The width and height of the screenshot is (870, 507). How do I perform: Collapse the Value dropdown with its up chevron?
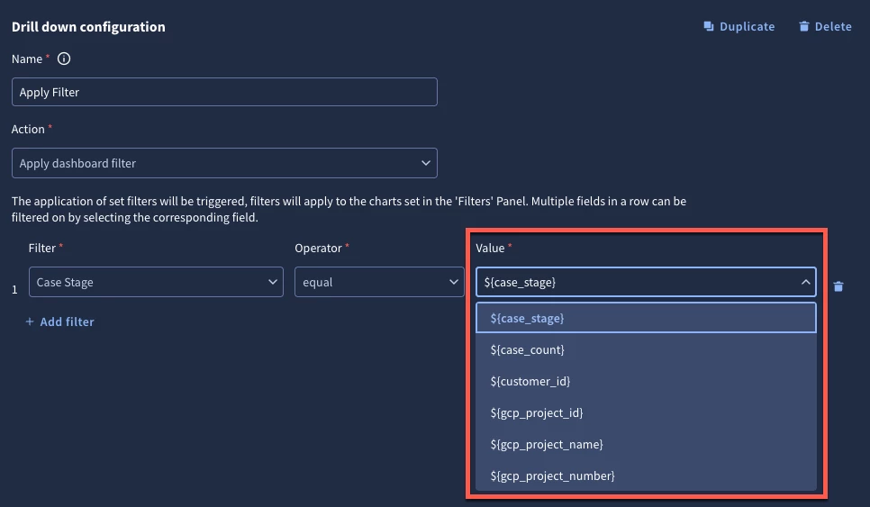806,282
